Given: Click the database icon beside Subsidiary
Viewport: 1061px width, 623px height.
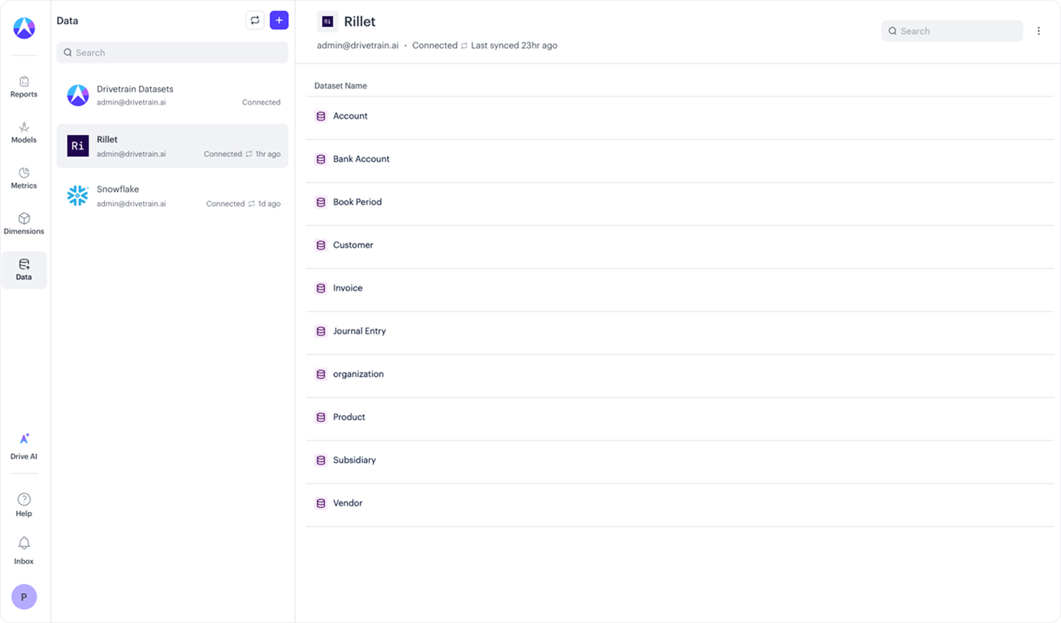Looking at the screenshot, I should (x=321, y=460).
